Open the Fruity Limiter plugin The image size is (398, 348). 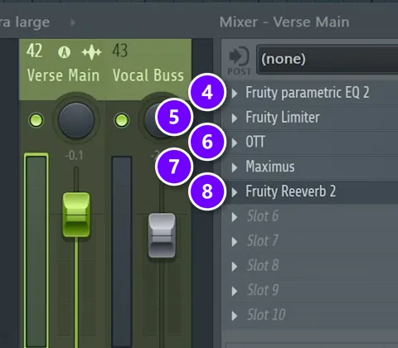283,117
